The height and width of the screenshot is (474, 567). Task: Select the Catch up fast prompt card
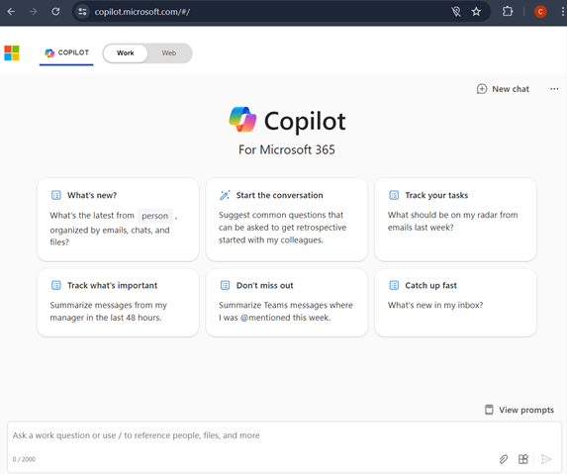(x=455, y=303)
